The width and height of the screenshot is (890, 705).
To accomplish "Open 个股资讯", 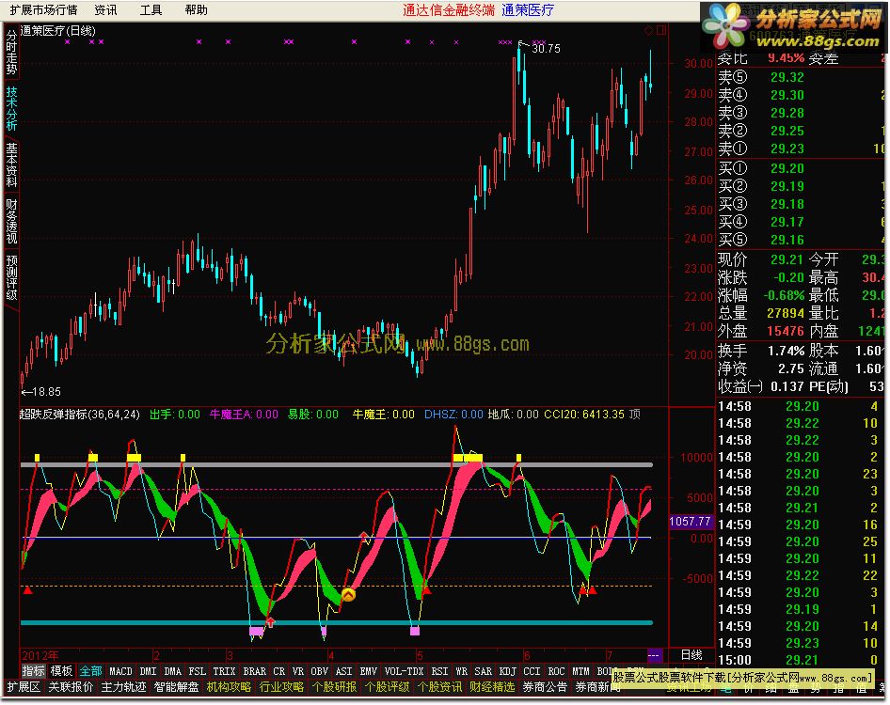I will point(440,687).
